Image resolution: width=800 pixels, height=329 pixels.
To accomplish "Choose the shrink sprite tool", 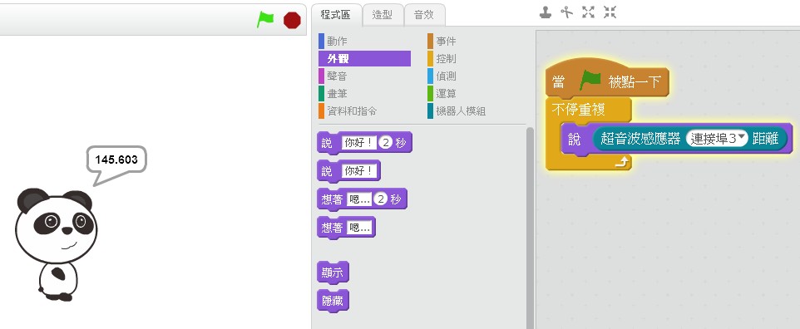I will click(610, 12).
